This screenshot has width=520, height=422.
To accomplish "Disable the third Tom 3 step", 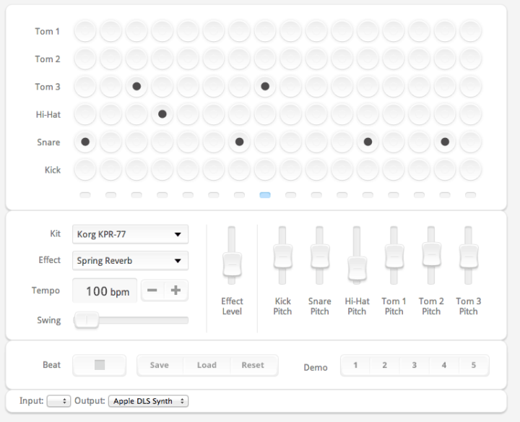I will coord(136,87).
